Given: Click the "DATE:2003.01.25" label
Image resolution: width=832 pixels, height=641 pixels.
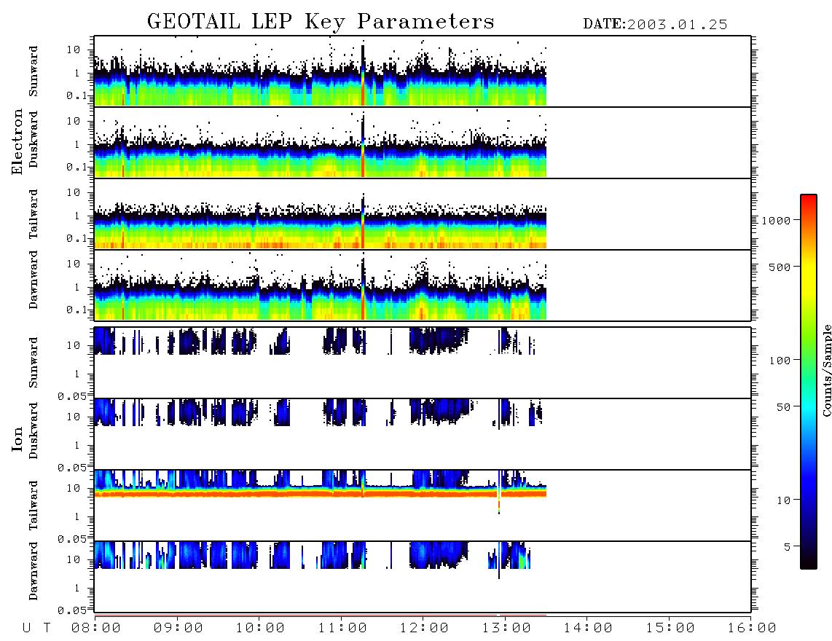Looking at the screenshot, I should coord(655,25).
